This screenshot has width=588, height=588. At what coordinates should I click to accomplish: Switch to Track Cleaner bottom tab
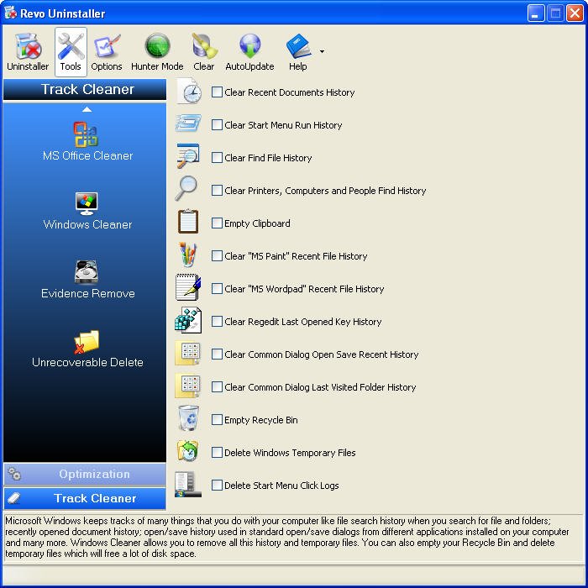click(85, 498)
